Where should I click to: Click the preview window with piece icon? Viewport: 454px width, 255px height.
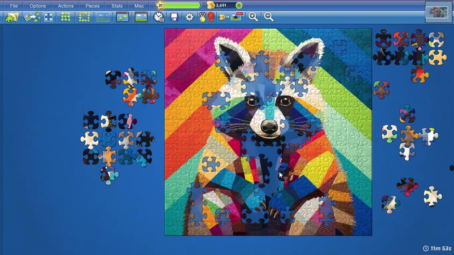[x=122, y=17]
